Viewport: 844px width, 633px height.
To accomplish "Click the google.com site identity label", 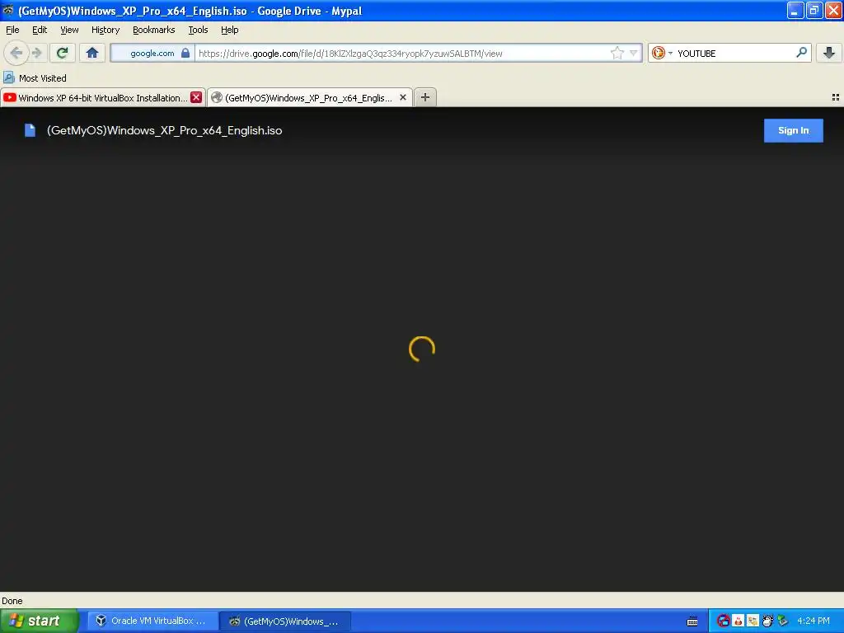I will (x=152, y=53).
